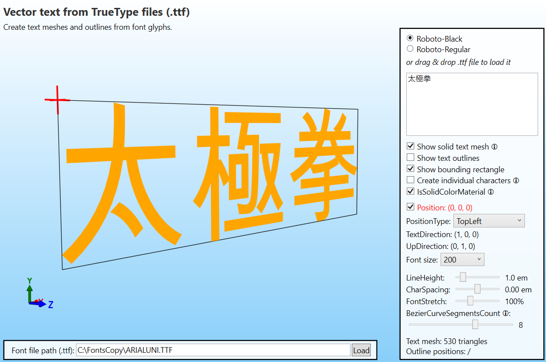
Task: Open the Font size 200 dropdown
Action: (463, 259)
